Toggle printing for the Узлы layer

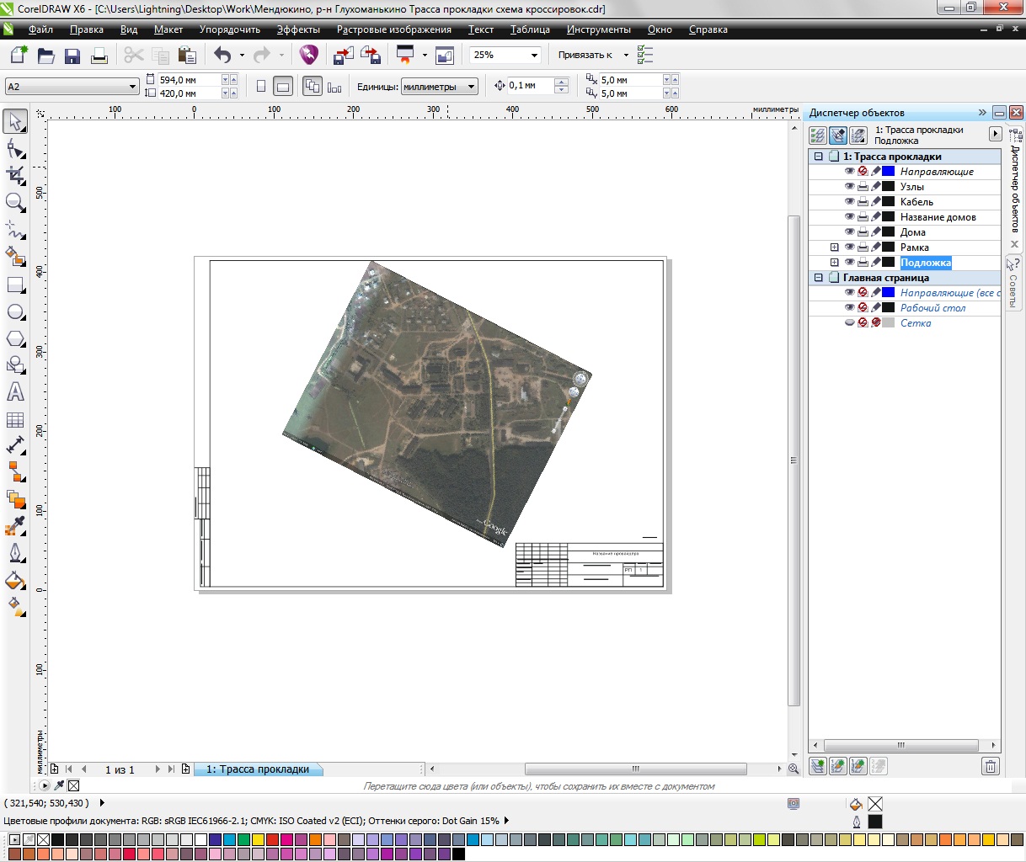coord(863,187)
